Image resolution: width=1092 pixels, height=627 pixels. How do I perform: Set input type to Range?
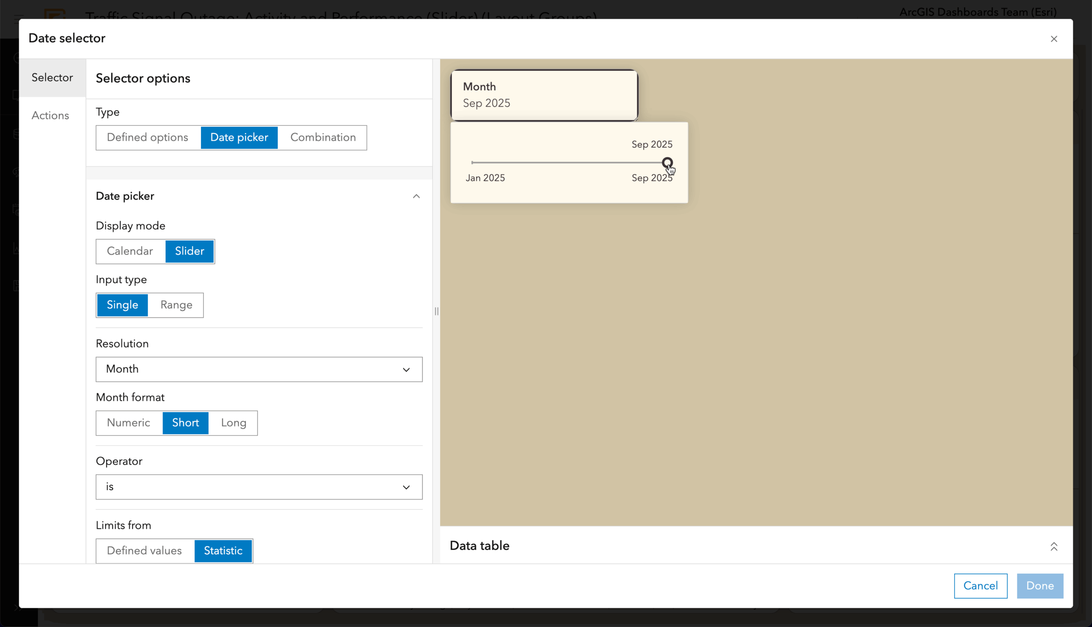point(176,305)
